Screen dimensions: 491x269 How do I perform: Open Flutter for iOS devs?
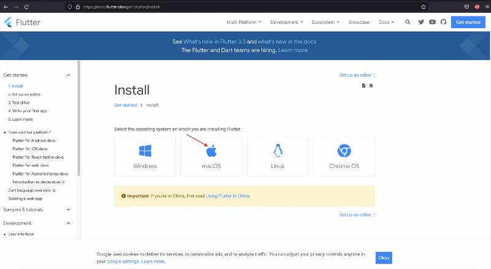click(x=29, y=149)
